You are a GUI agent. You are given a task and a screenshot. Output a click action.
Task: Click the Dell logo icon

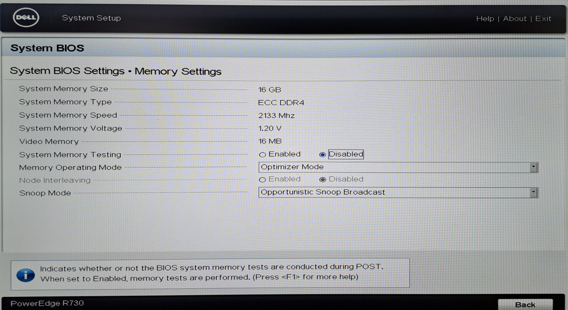27,18
